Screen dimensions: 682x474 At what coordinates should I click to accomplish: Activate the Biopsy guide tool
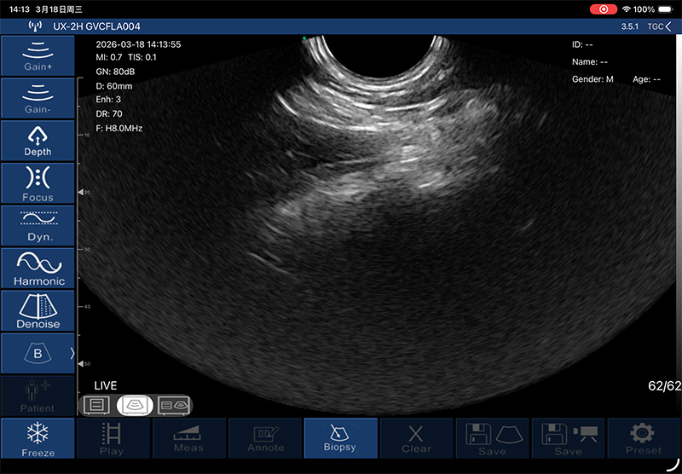click(339, 438)
